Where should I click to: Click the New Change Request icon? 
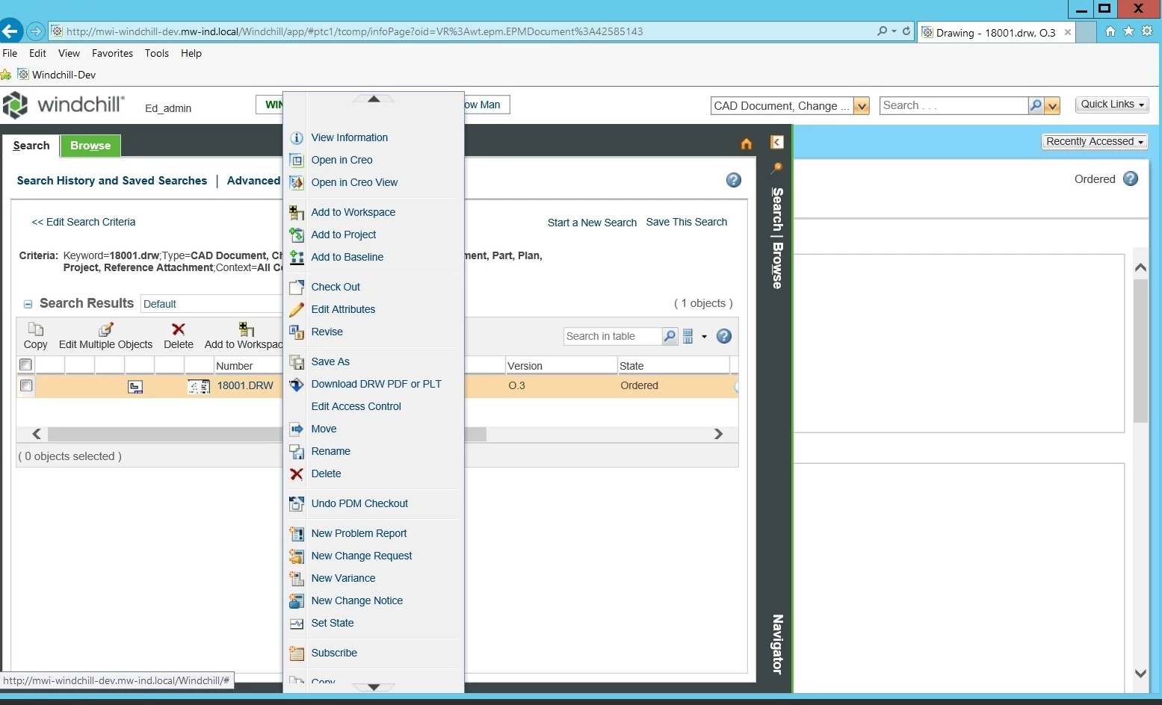click(297, 556)
